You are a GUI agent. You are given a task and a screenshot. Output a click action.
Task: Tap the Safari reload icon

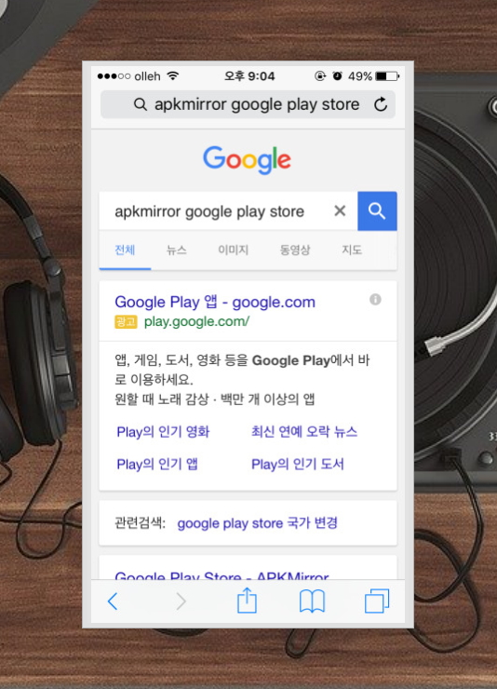pyautogui.click(x=381, y=104)
